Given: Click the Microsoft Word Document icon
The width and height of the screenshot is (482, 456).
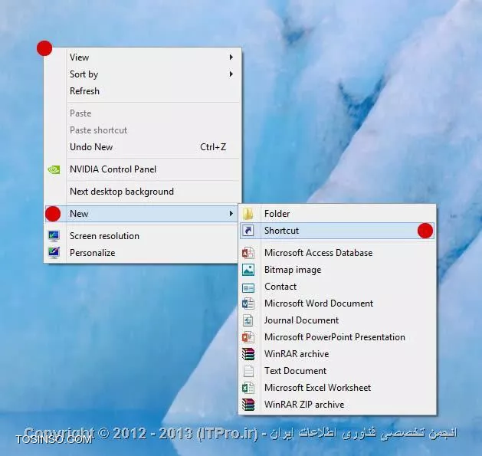Looking at the screenshot, I should [x=248, y=303].
